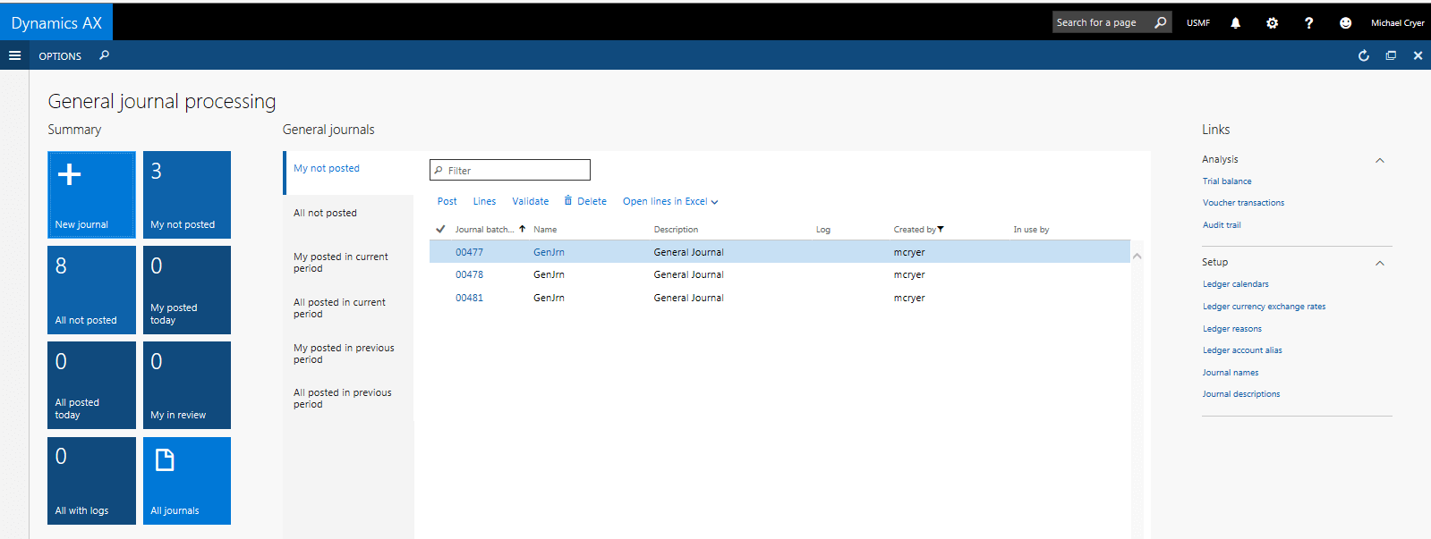Click the notifications bell icon
1431x539 pixels.
click(1235, 23)
